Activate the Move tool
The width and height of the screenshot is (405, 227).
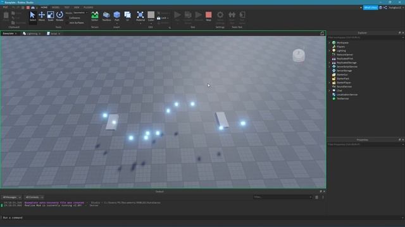[42, 16]
